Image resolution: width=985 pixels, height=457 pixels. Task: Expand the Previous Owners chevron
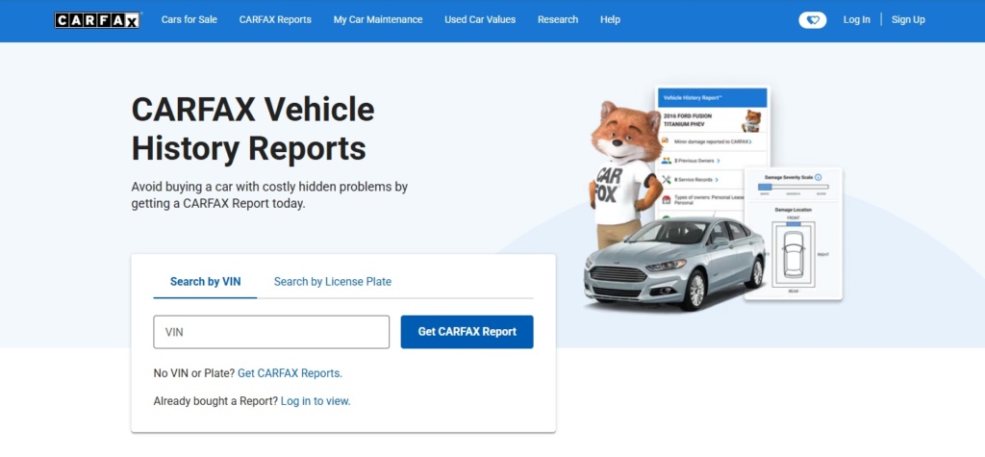(x=718, y=160)
